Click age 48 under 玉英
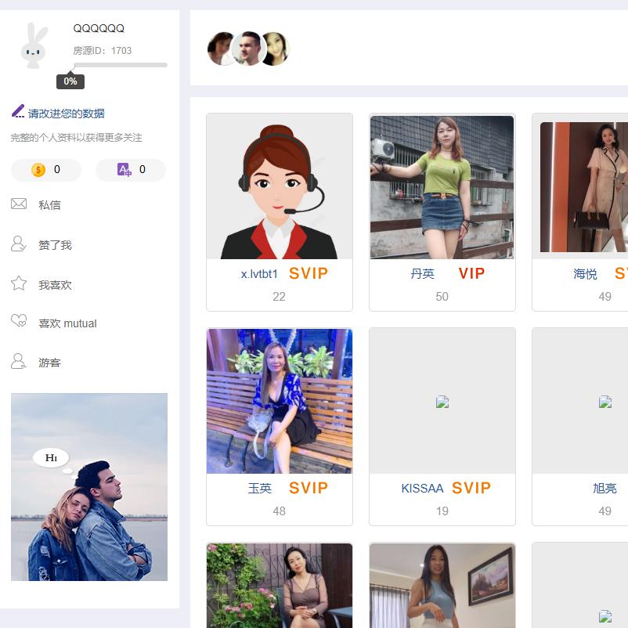This screenshot has height=628, width=628. pos(280,511)
